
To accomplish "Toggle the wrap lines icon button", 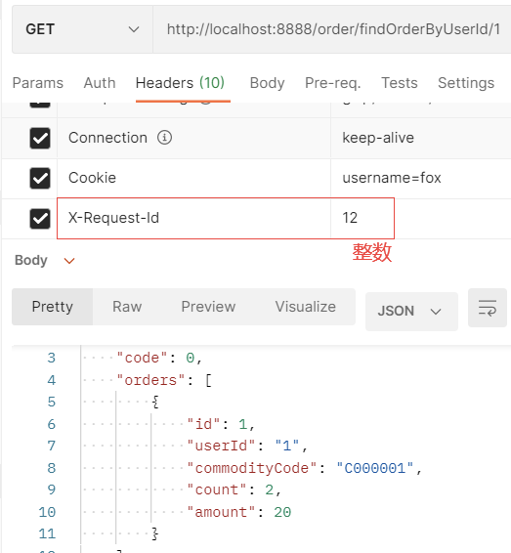I will [x=488, y=308].
